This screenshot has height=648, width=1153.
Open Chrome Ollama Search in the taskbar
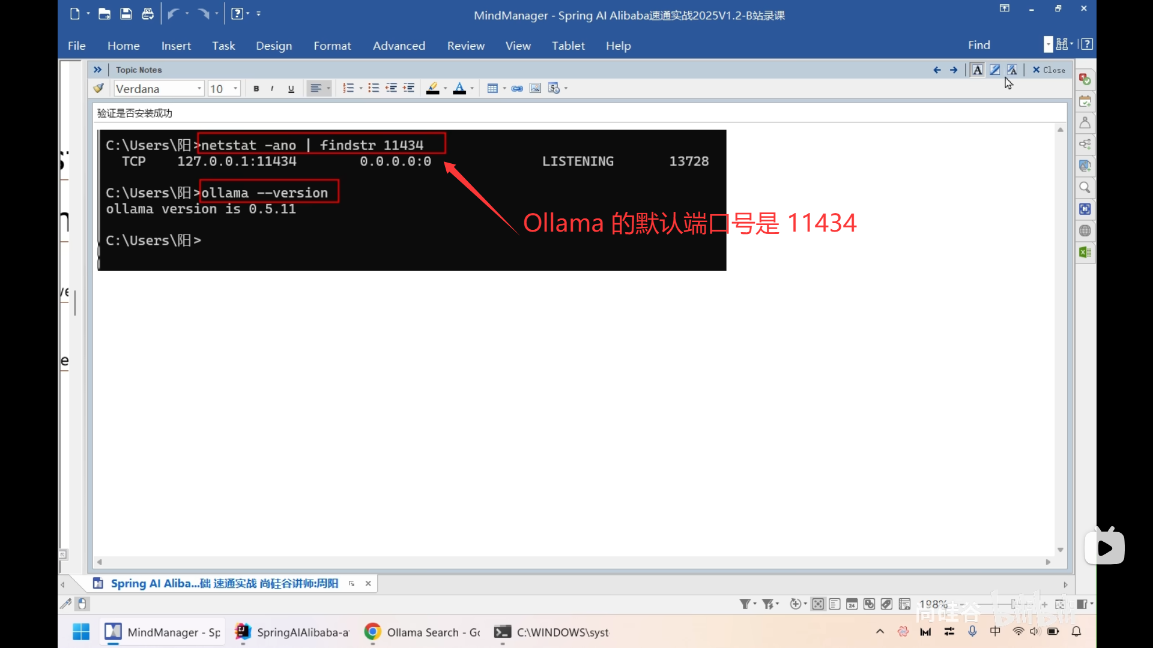coord(422,632)
